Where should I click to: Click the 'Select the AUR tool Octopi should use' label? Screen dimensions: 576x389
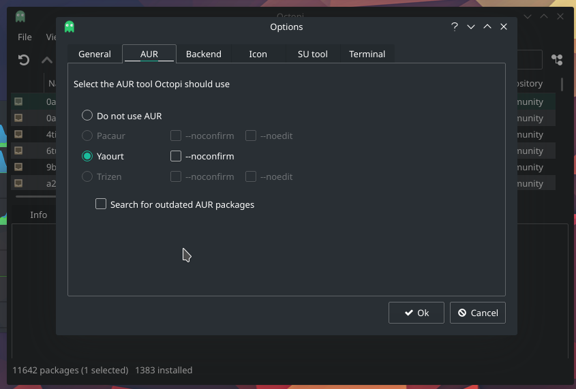151,84
